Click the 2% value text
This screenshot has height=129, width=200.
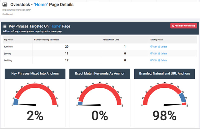[x=35, y=116]
